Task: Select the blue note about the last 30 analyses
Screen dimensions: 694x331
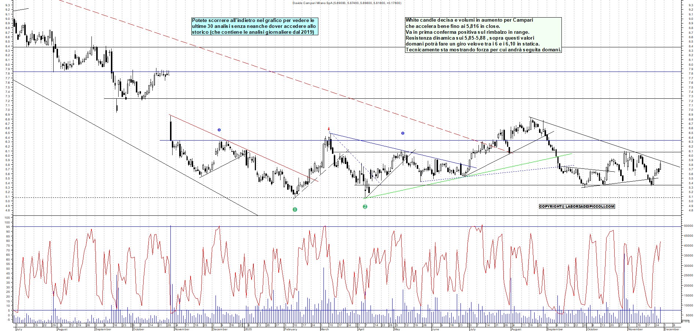Action: tap(254, 26)
